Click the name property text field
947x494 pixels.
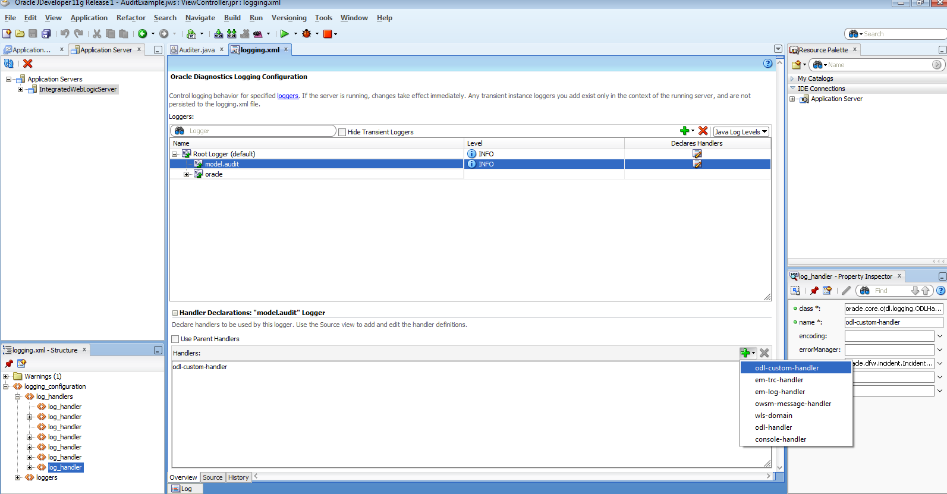(x=893, y=322)
